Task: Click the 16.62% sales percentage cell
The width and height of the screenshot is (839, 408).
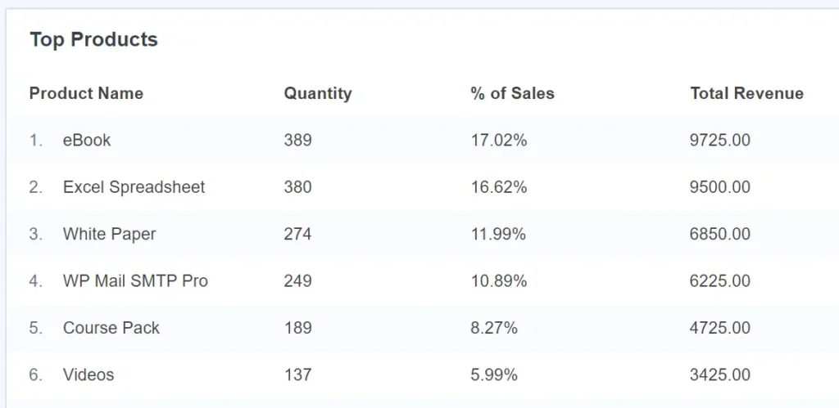Action: click(499, 187)
